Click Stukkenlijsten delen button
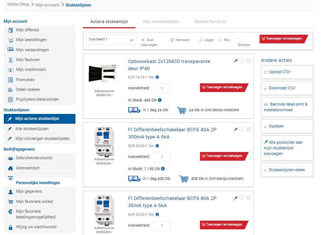Image resolution: width=332 pixels, height=235 pixels. point(287,170)
